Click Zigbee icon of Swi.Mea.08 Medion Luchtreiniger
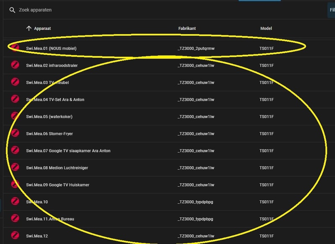This screenshot has width=335, height=244. (15, 168)
